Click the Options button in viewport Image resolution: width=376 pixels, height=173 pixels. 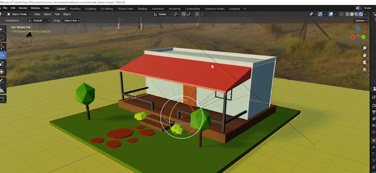(x=361, y=20)
